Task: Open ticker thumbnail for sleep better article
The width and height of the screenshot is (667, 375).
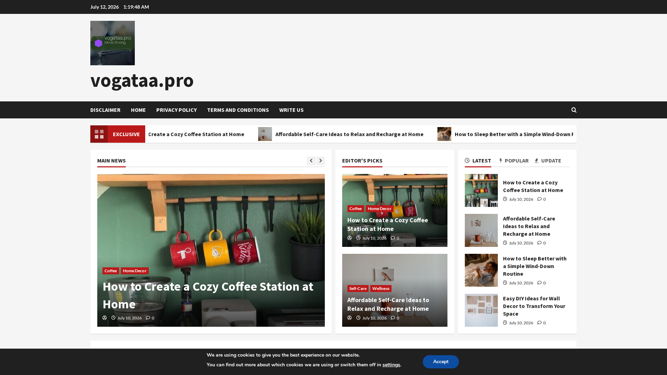Action: [444, 134]
